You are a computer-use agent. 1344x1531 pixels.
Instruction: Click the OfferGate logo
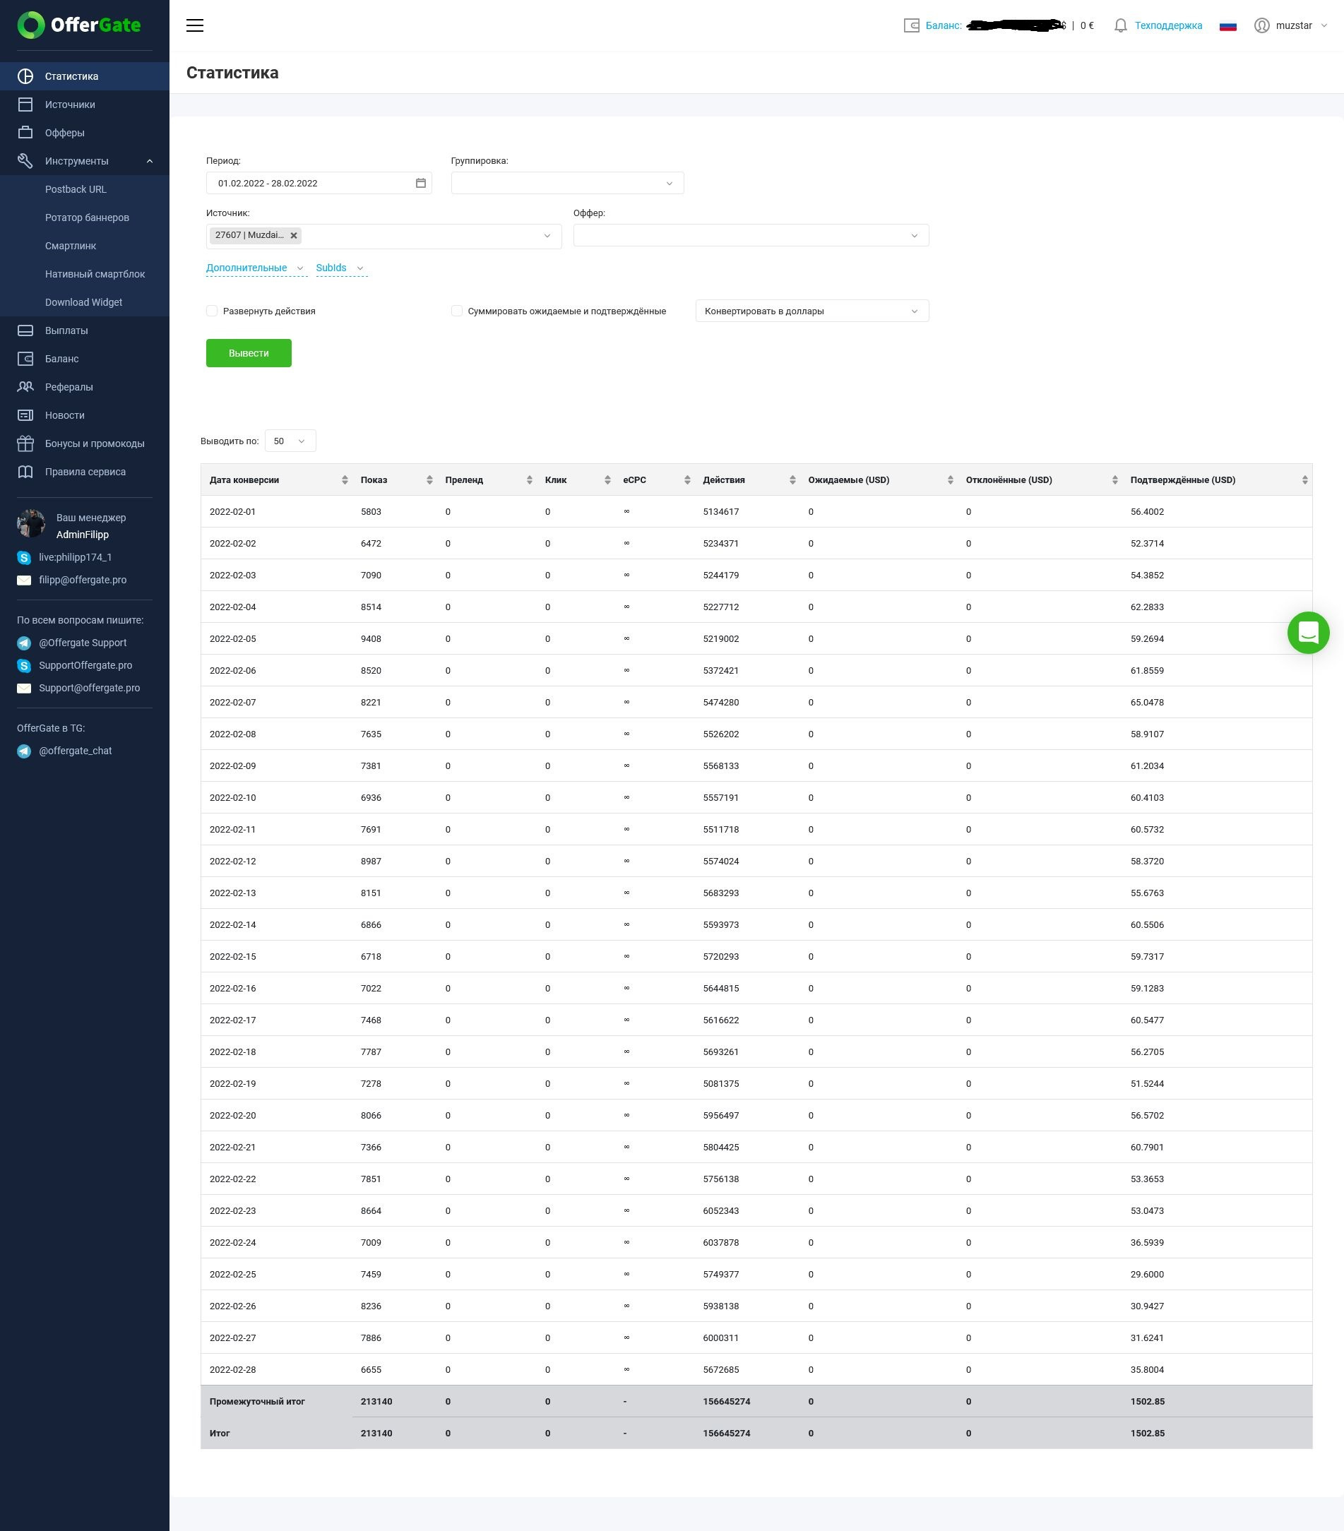tap(79, 25)
